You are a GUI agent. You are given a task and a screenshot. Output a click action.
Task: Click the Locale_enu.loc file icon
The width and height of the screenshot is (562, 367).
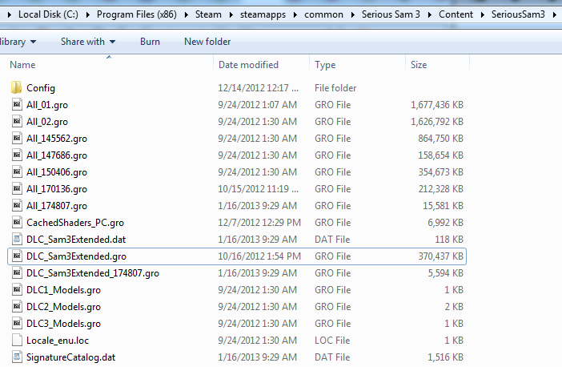click(x=18, y=341)
